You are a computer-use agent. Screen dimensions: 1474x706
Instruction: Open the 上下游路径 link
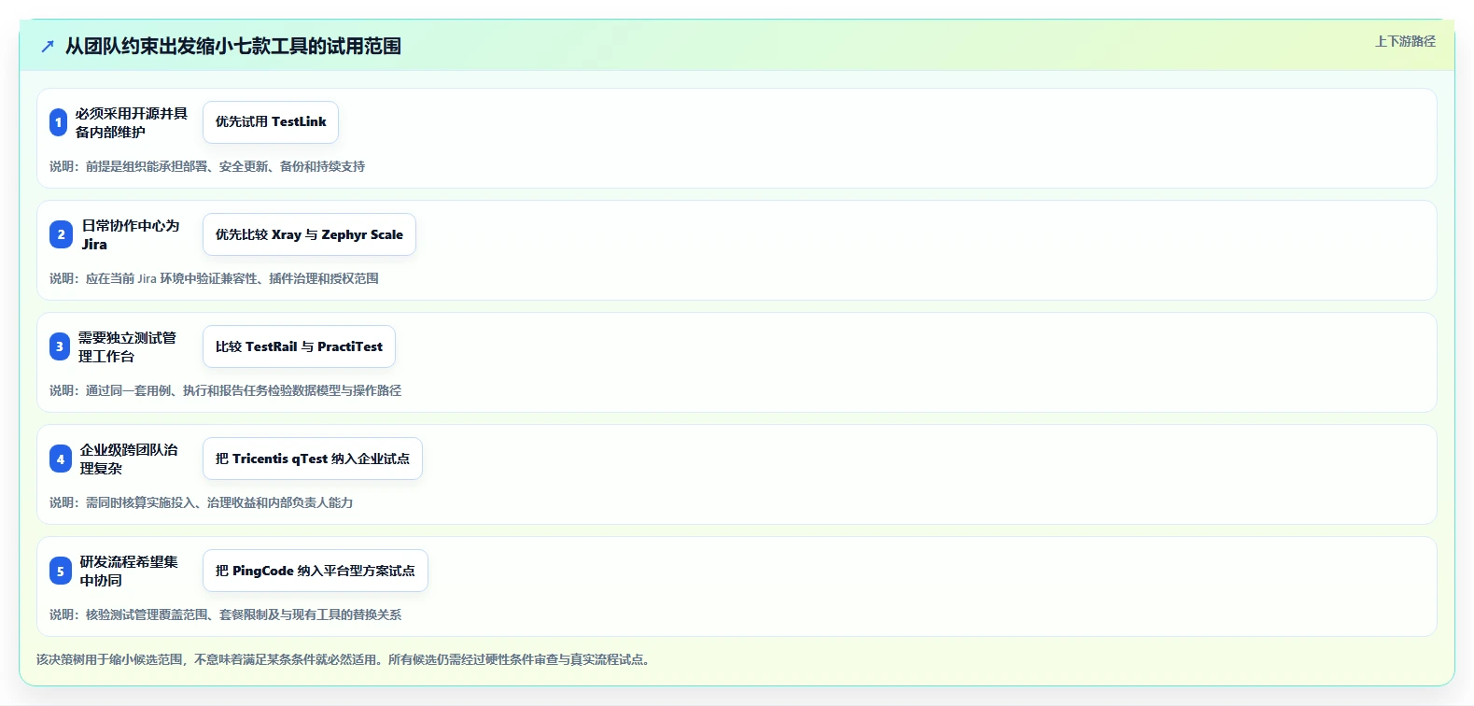coord(1405,41)
